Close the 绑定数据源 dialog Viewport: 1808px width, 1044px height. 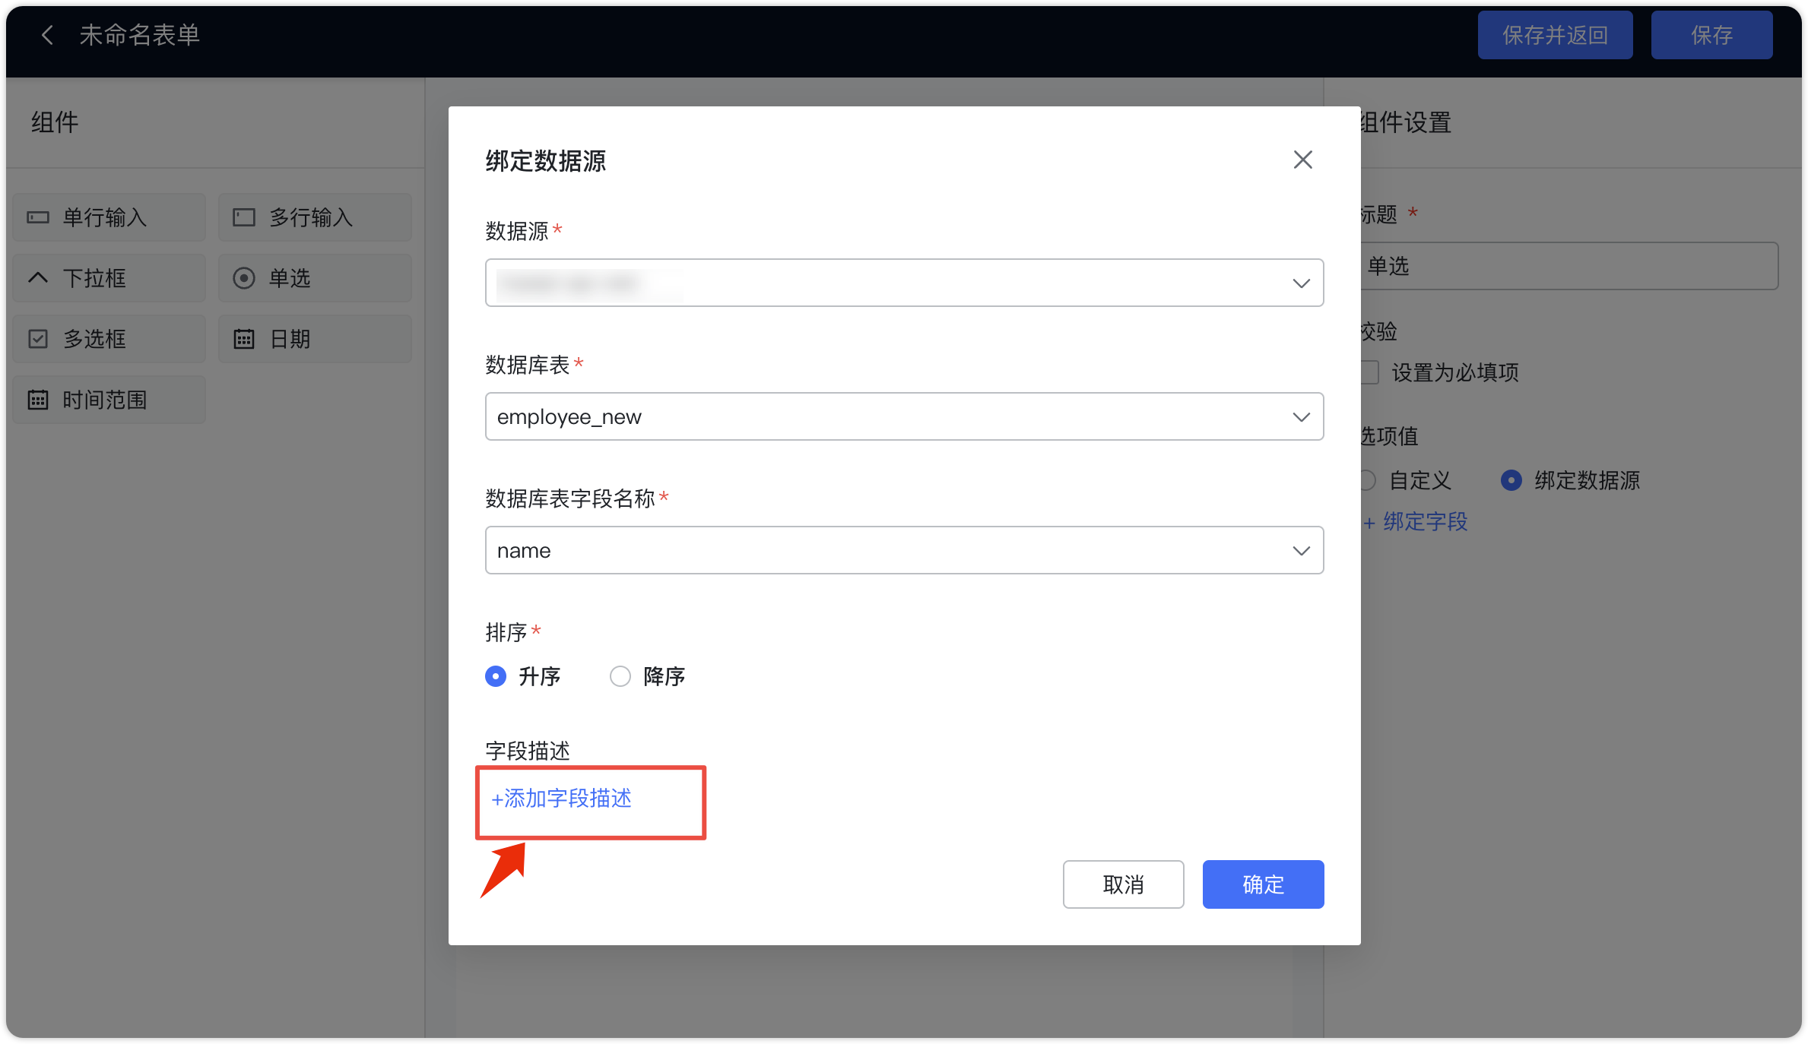pyautogui.click(x=1302, y=160)
